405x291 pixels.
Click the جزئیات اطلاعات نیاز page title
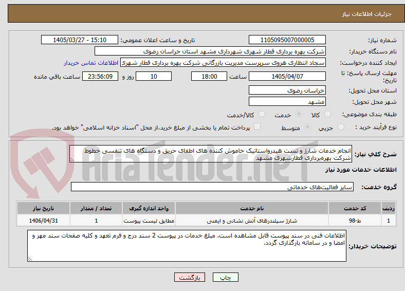point(367,14)
